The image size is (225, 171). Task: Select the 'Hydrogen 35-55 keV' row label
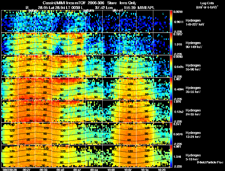coord(193,90)
